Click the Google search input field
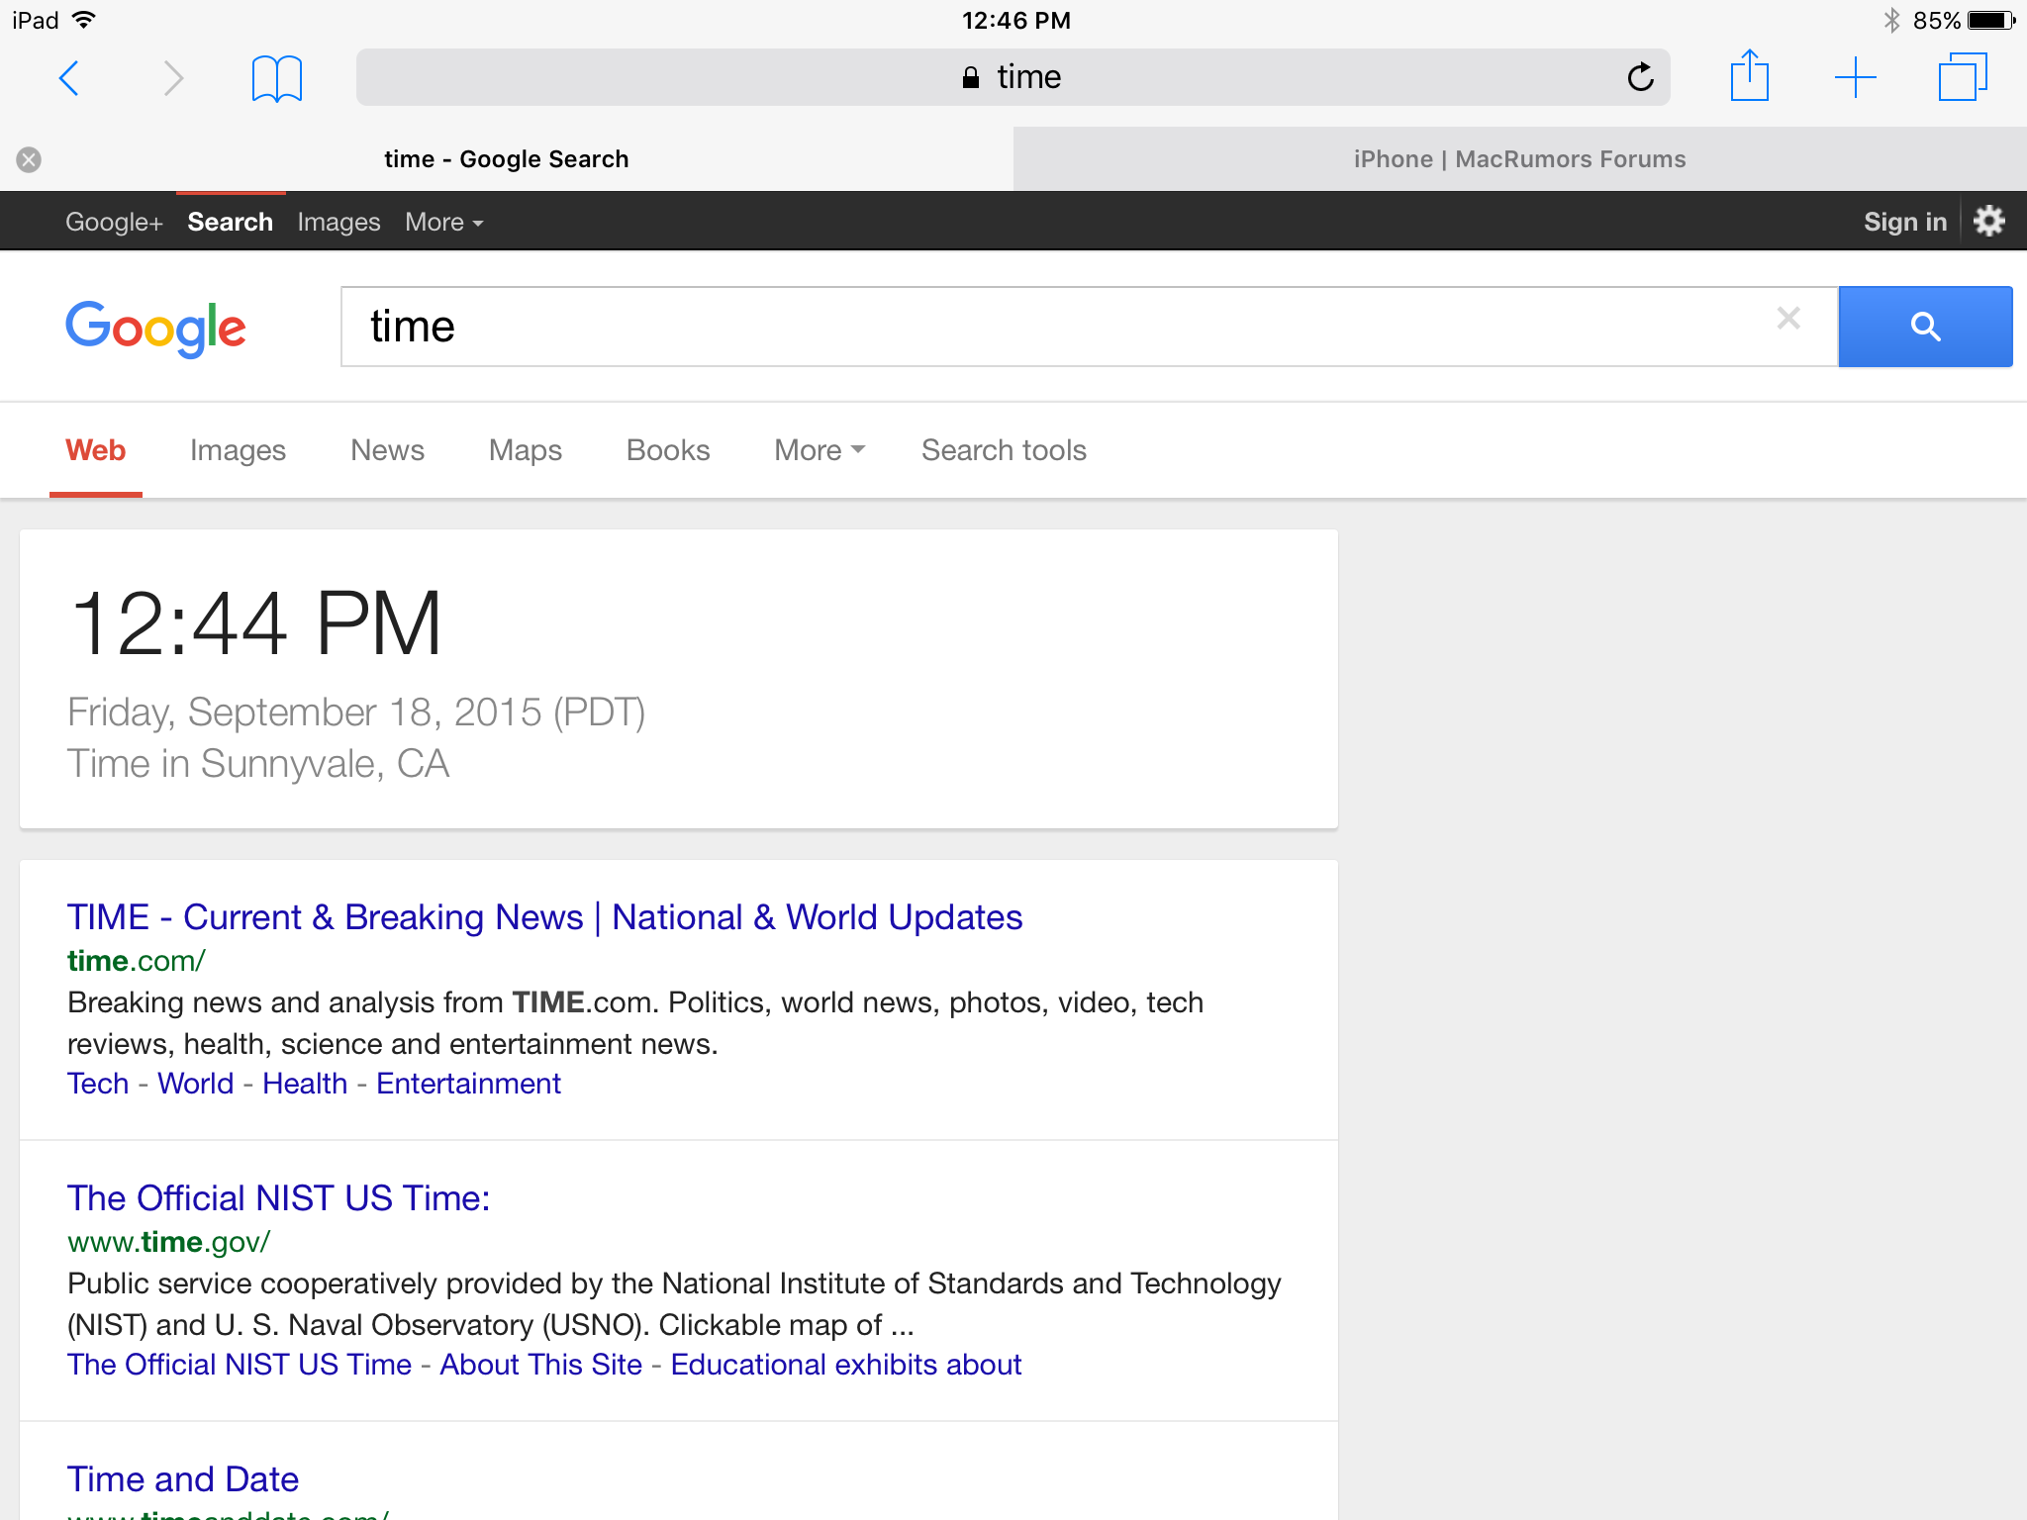This screenshot has height=1520, width=2027. tap(1089, 327)
